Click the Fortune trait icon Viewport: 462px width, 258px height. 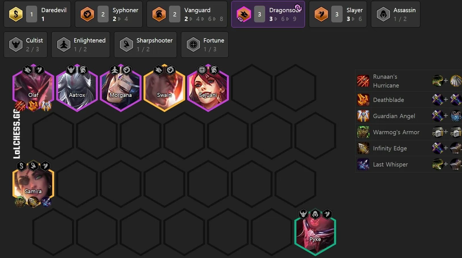(x=193, y=44)
